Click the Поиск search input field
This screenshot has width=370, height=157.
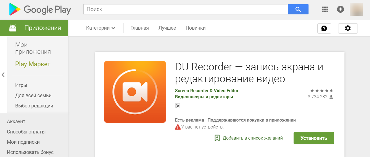click(x=186, y=9)
